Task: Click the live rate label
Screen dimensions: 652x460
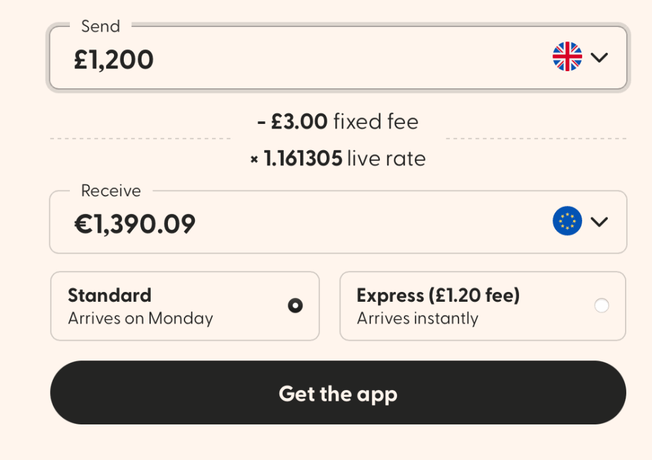Action: click(386, 158)
